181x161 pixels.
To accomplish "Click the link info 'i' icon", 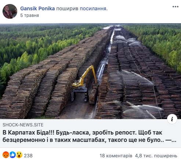I will tap(172, 119).
